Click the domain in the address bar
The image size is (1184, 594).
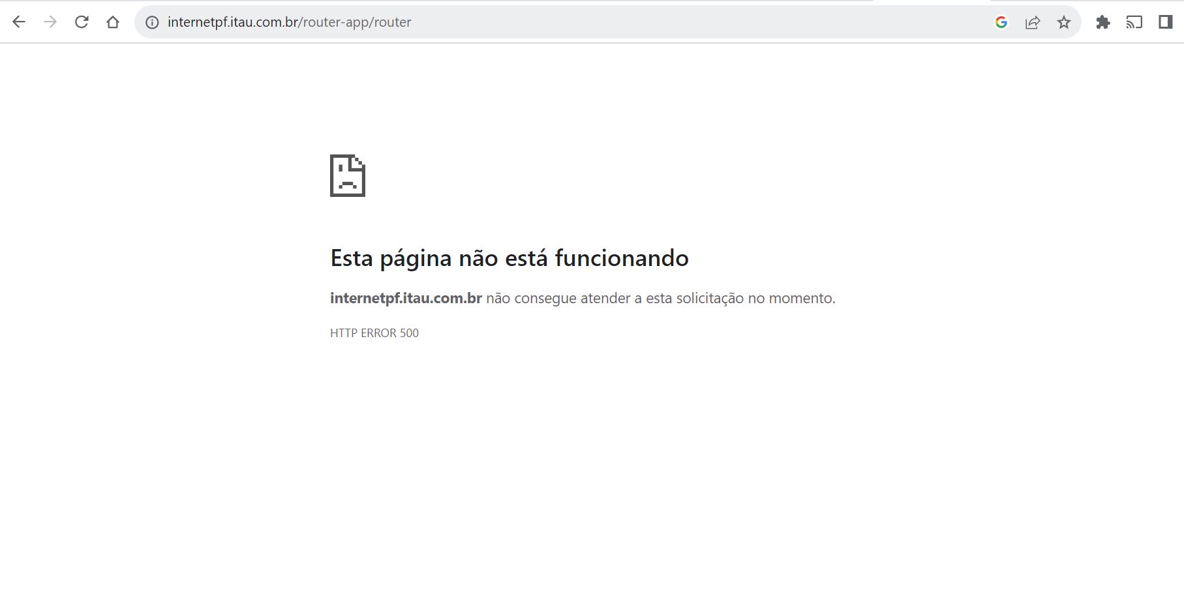click(x=232, y=22)
